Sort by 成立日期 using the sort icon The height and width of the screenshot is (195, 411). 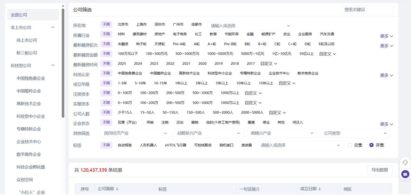320,189
